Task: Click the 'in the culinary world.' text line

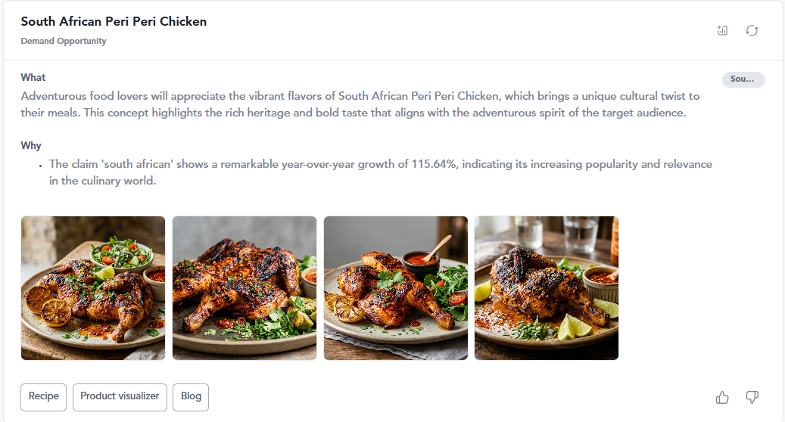Action: tap(103, 181)
